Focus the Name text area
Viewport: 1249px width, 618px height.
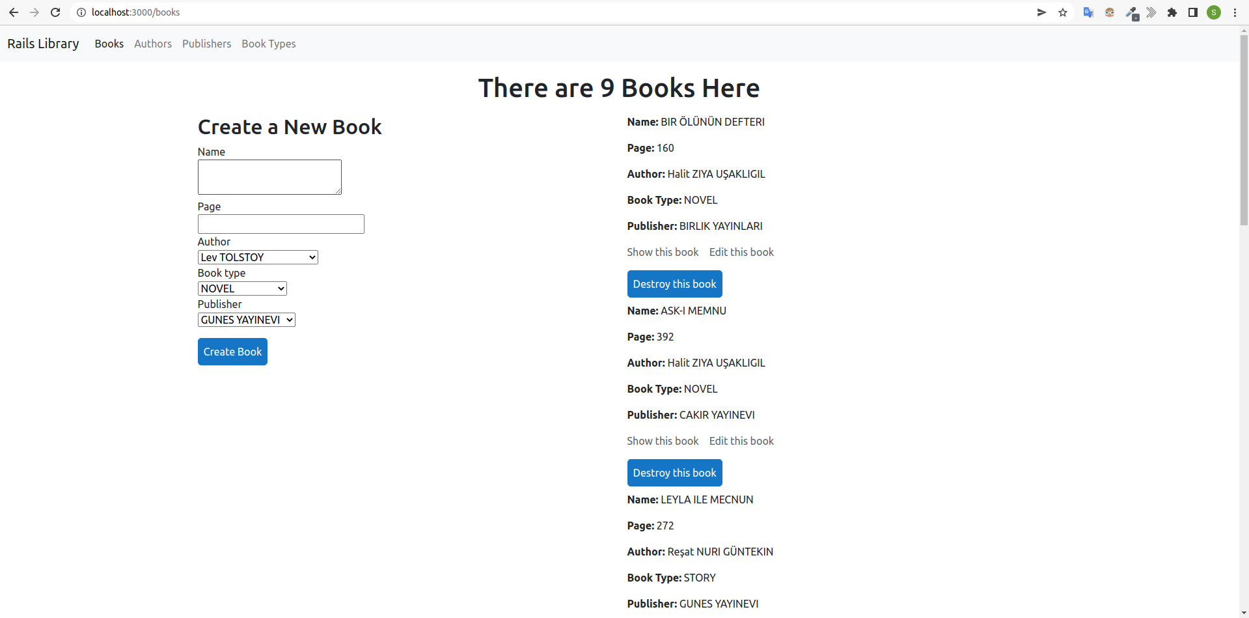(269, 177)
